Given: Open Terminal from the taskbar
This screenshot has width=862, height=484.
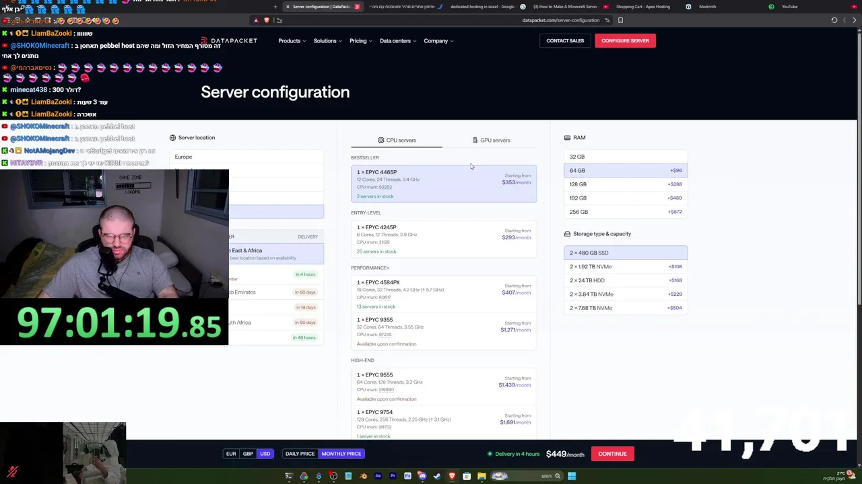Looking at the screenshot, I should (x=289, y=476).
